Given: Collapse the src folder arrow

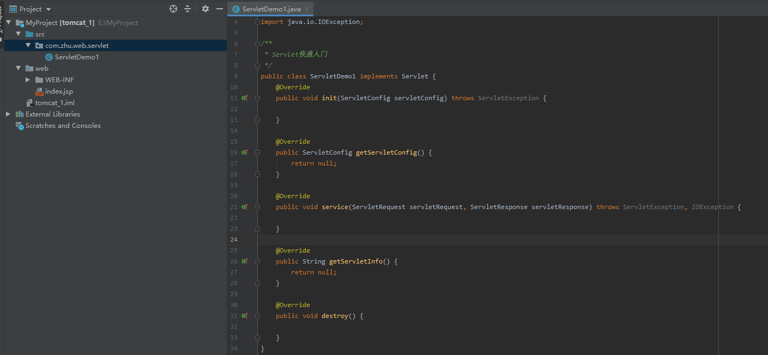Looking at the screenshot, I should pos(18,34).
